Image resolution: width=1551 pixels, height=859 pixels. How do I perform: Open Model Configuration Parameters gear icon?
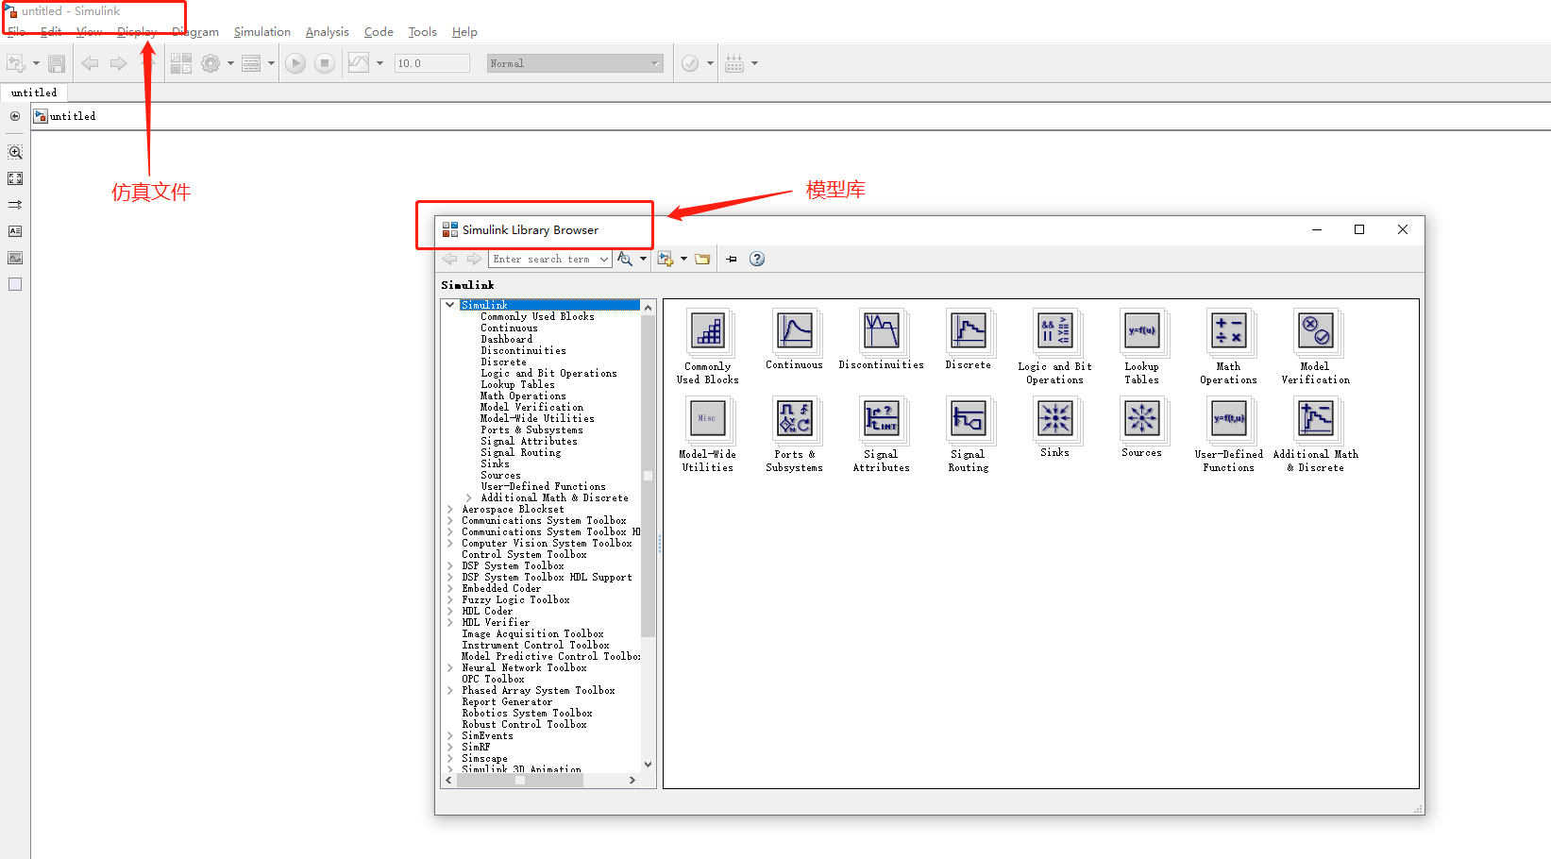click(x=211, y=63)
